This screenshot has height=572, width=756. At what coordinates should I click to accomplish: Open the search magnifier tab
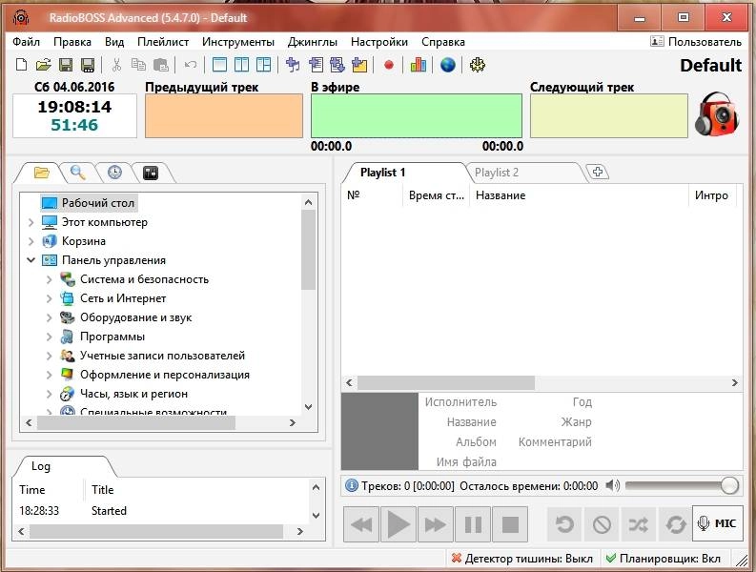pyautogui.click(x=77, y=173)
